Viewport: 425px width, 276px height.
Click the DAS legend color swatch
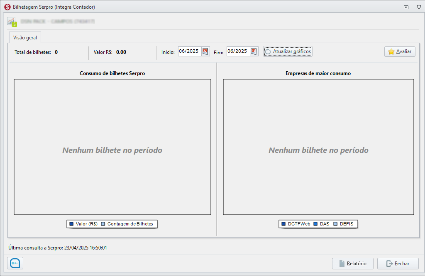[315, 224]
